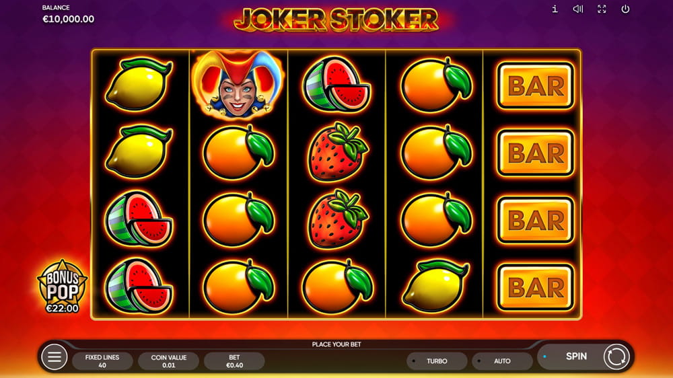673x378 pixels.
Task: Toggle Auto spin mode
Action: [502, 361]
